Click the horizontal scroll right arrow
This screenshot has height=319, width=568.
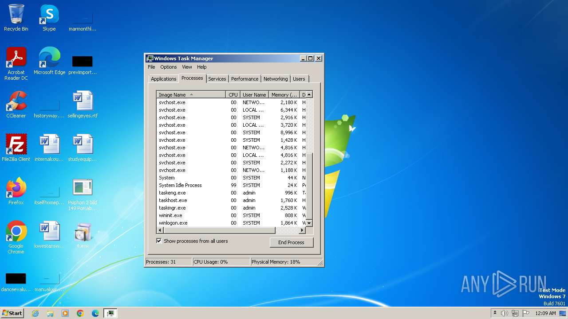(x=302, y=230)
